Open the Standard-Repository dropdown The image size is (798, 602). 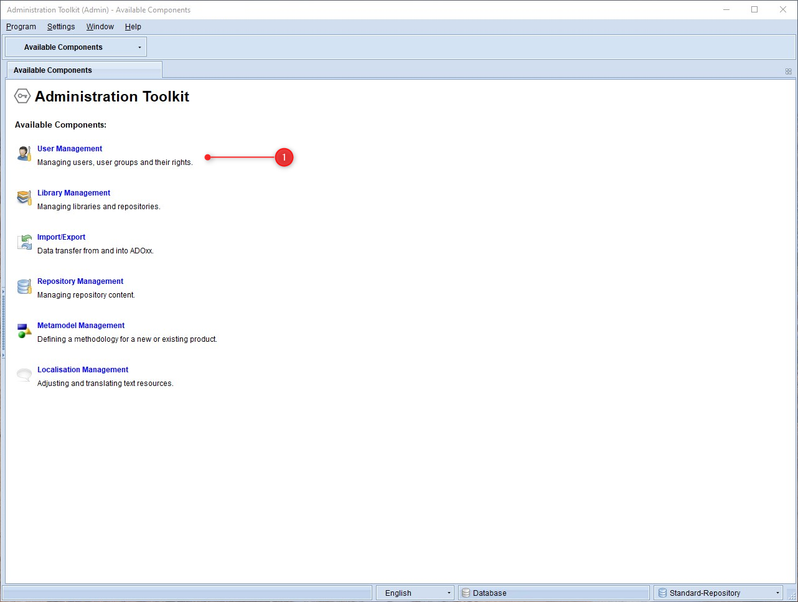coord(718,593)
